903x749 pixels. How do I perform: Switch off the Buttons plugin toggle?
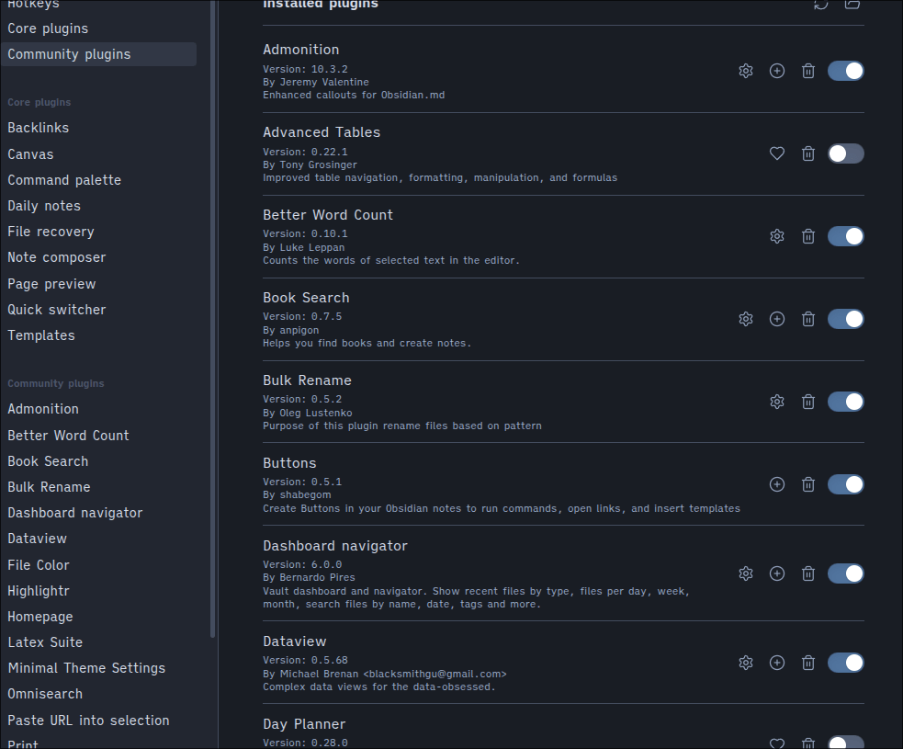coord(845,484)
